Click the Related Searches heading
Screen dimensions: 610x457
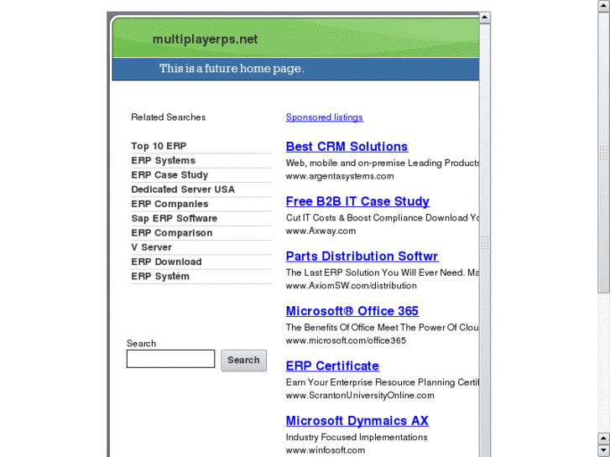168,117
